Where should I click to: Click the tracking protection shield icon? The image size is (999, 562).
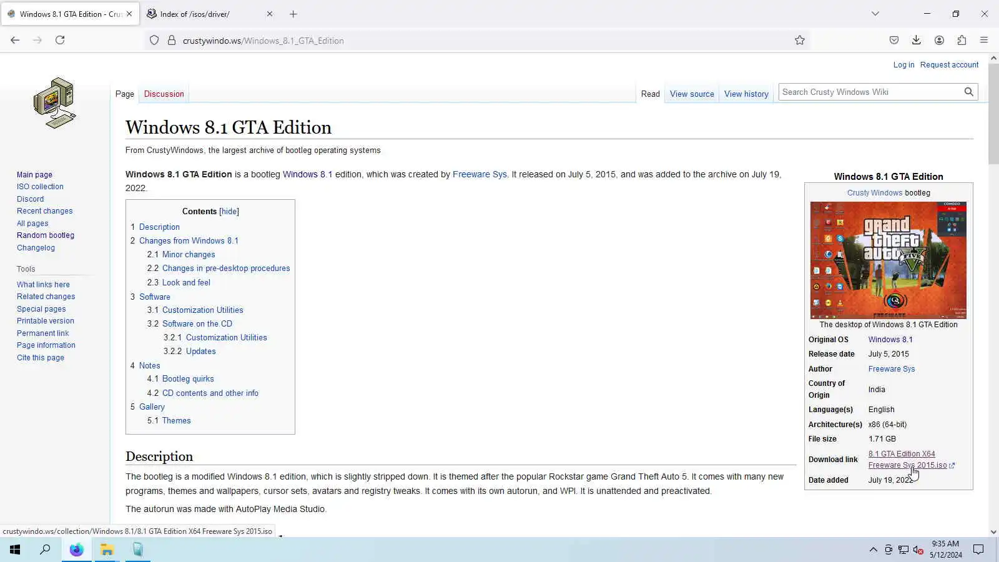(154, 41)
